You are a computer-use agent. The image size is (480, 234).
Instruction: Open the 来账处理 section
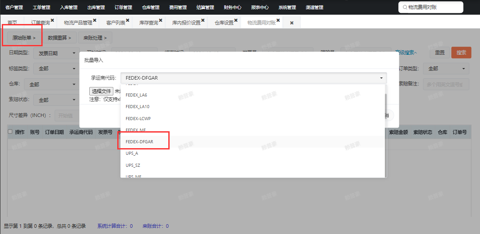(95, 38)
